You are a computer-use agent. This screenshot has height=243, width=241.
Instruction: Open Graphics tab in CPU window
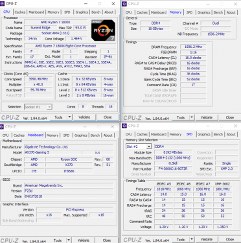coord(82,12)
